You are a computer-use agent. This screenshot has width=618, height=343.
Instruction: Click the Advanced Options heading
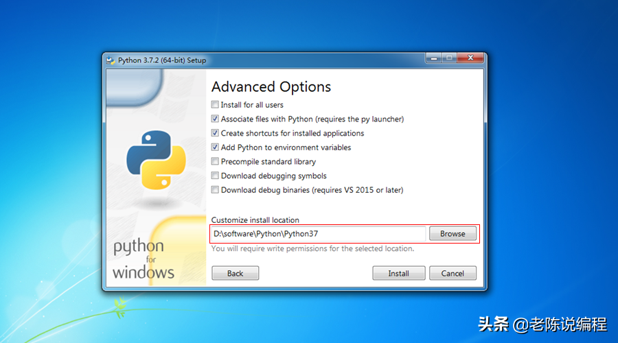click(271, 86)
